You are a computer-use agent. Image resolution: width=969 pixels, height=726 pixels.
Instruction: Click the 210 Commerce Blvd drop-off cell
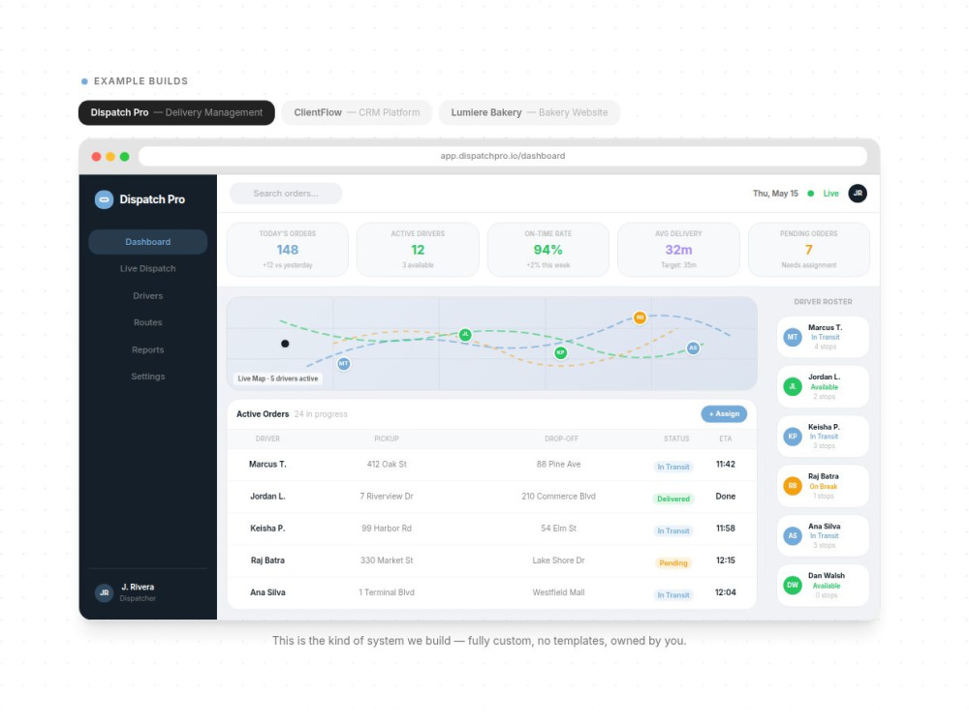tap(559, 497)
